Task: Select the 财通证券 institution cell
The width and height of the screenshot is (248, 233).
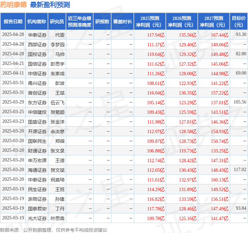Action: [x=37, y=151]
